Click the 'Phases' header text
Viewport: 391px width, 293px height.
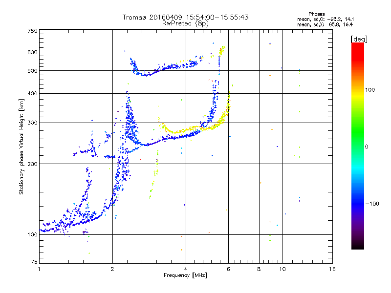click(316, 14)
